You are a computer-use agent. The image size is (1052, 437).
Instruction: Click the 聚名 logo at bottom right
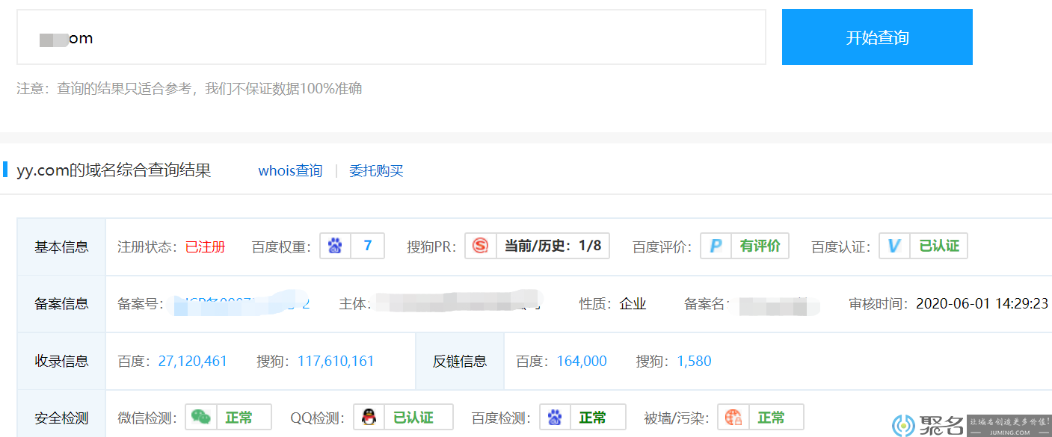click(x=928, y=425)
